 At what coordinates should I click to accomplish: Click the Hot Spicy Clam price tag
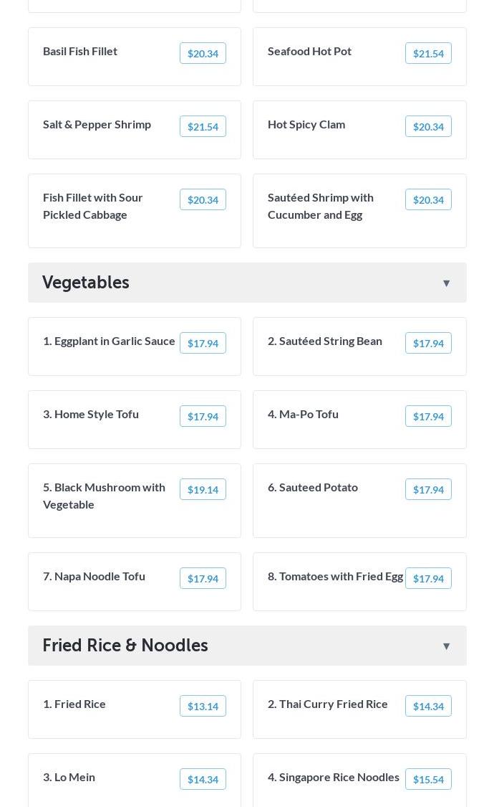tap(428, 127)
